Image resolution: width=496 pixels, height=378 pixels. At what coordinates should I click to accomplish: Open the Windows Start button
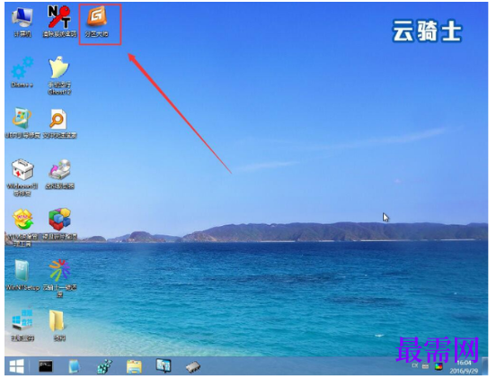[17, 366]
